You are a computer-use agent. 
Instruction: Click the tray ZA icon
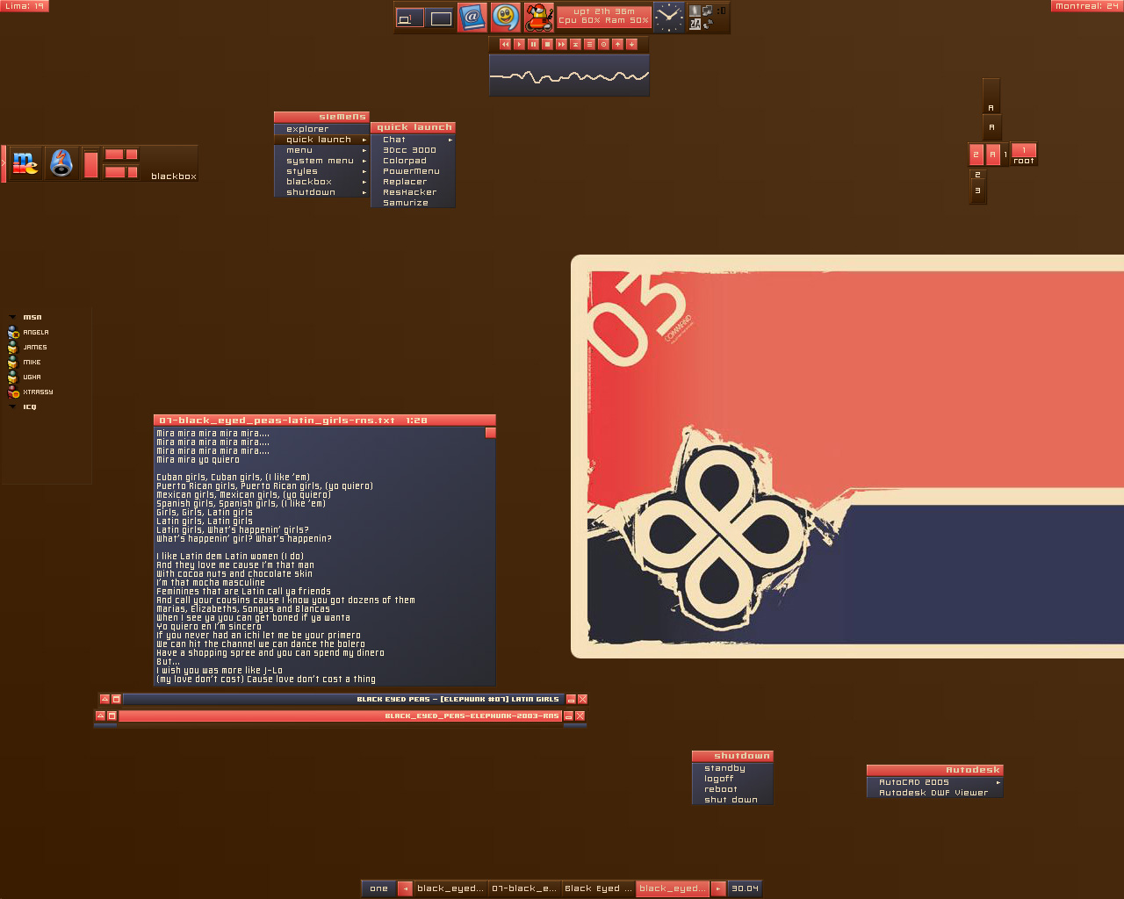tap(695, 24)
